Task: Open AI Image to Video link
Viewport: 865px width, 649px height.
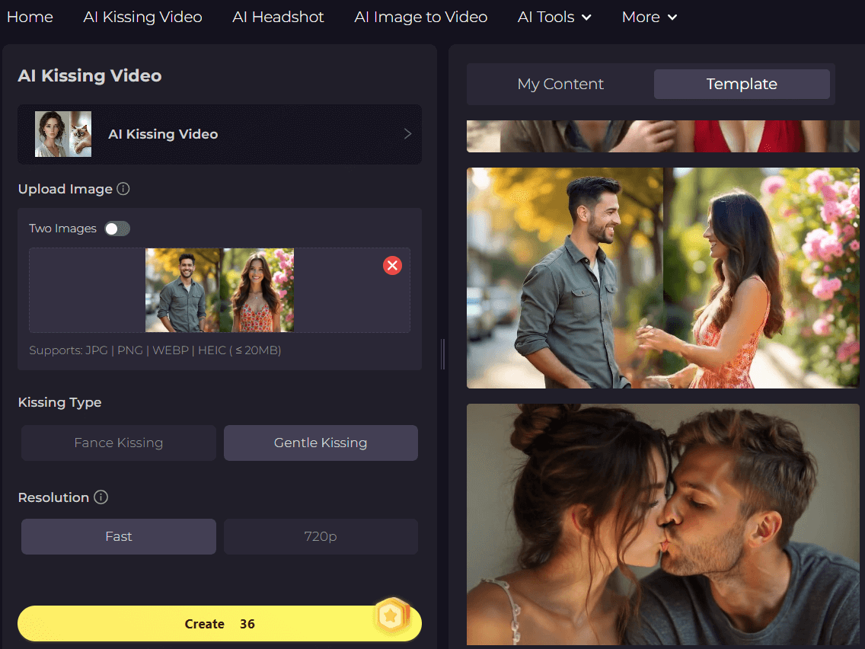Action: 420,17
